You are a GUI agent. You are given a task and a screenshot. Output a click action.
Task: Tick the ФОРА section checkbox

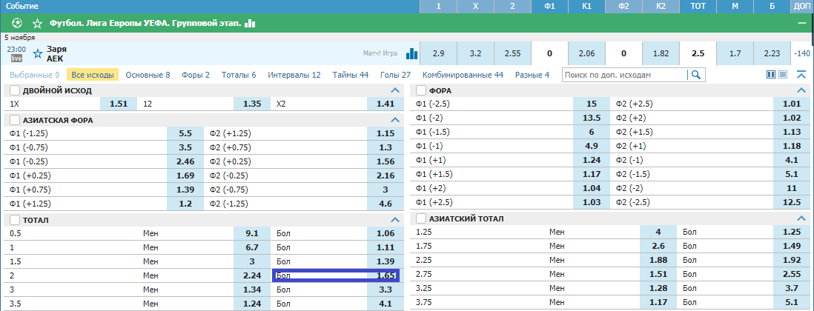[421, 90]
